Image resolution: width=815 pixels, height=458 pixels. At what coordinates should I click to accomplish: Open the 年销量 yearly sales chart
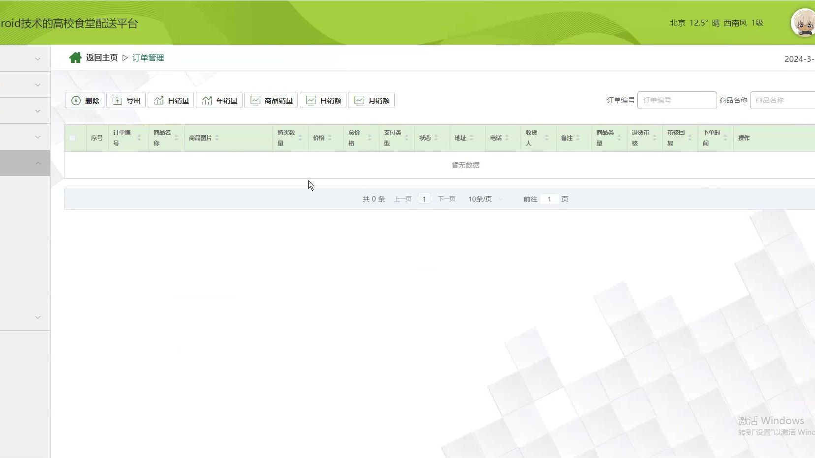click(x=219, y=100)
